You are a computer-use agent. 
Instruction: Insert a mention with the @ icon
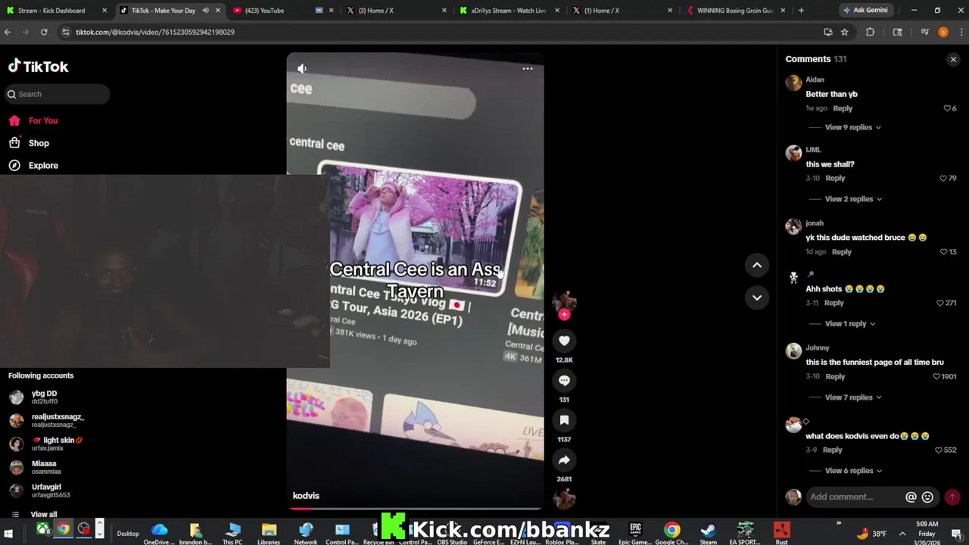click(x=911, y=497)
